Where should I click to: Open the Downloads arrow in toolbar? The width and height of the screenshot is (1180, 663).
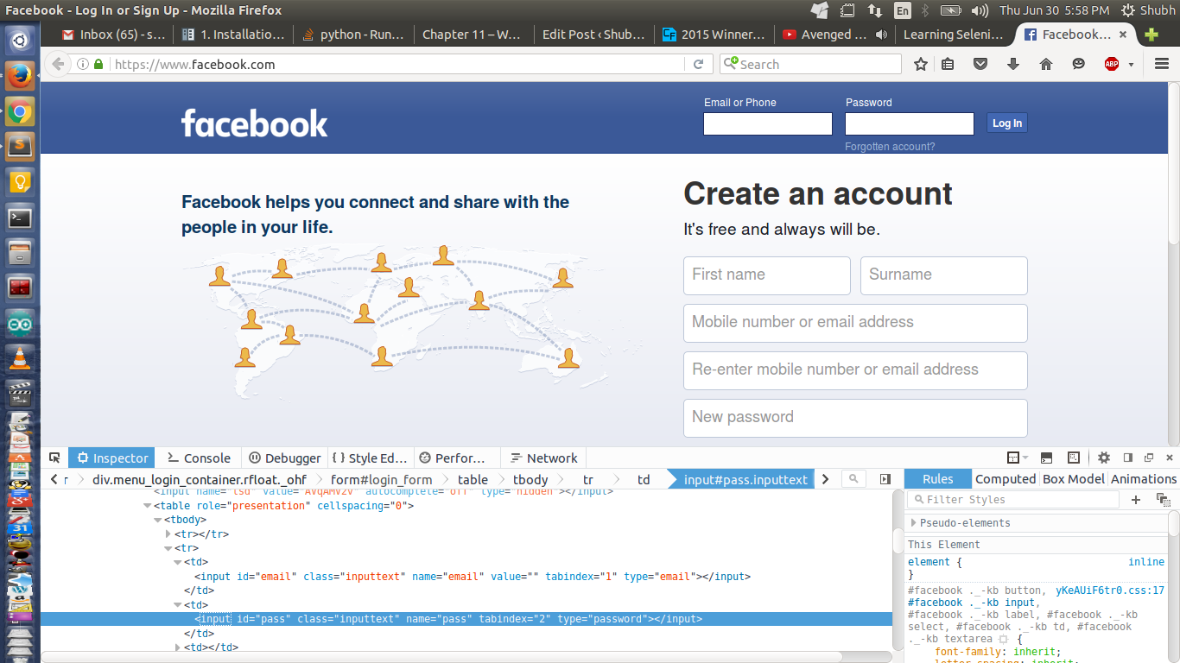[1013, 64]
